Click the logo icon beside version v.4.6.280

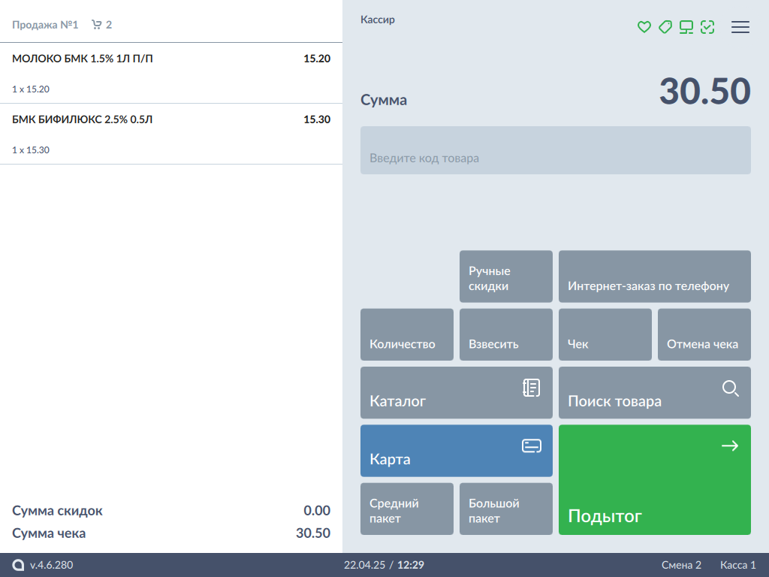tap(19, 565)
